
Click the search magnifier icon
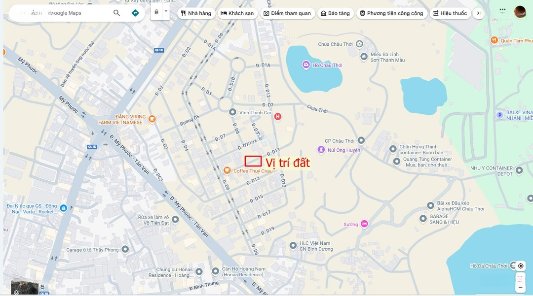point(116,13)
